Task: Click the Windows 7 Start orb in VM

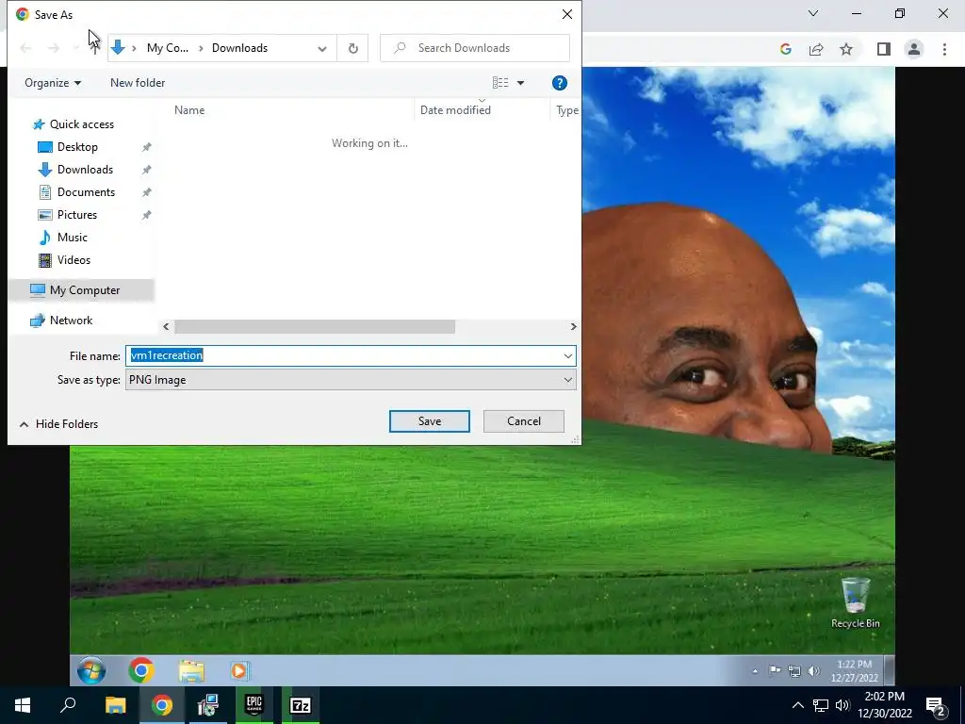Action: (x=91, y=670)
